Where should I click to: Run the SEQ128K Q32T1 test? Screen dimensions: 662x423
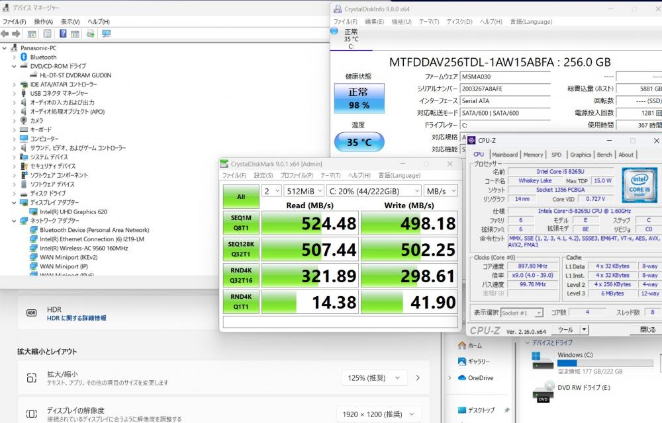click(241, 249)
